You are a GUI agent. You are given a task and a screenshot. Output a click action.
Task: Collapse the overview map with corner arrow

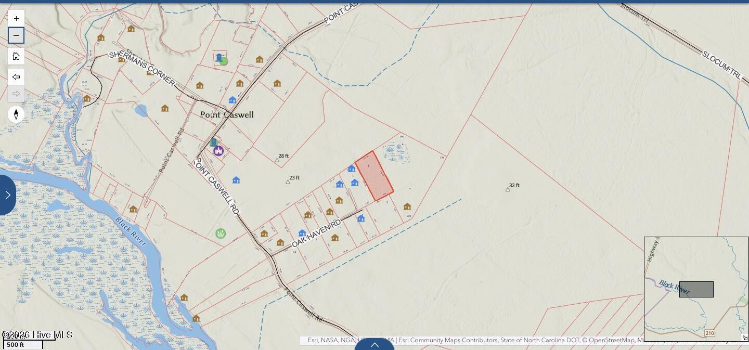[x=744, y=338]
